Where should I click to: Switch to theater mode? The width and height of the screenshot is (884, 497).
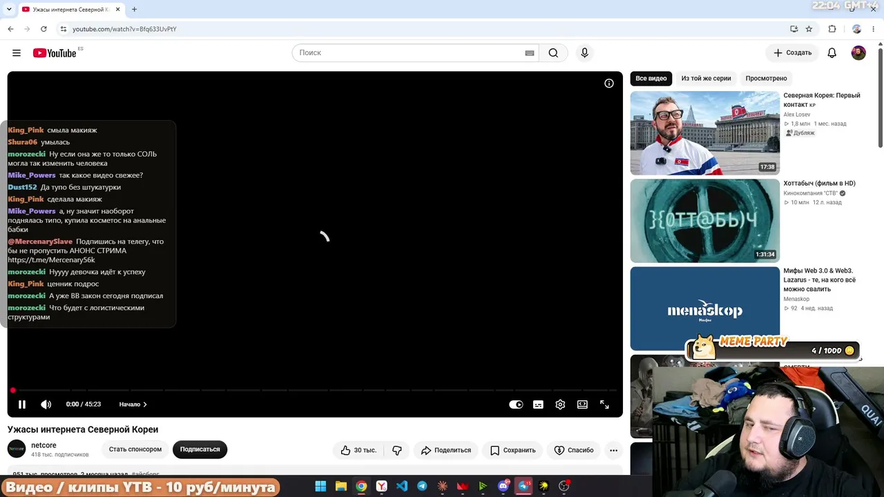[x=582, y=405]
